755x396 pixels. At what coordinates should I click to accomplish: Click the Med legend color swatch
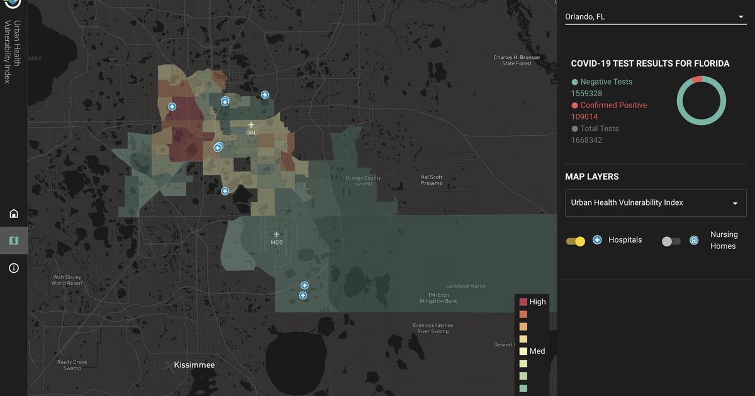point(523,351)
